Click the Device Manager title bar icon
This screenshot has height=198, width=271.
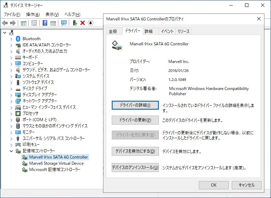(6, 5)
